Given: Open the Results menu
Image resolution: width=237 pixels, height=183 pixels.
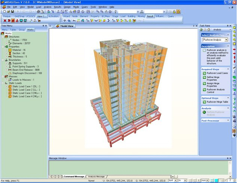Looking at the screenshot, I should (57, 7).
